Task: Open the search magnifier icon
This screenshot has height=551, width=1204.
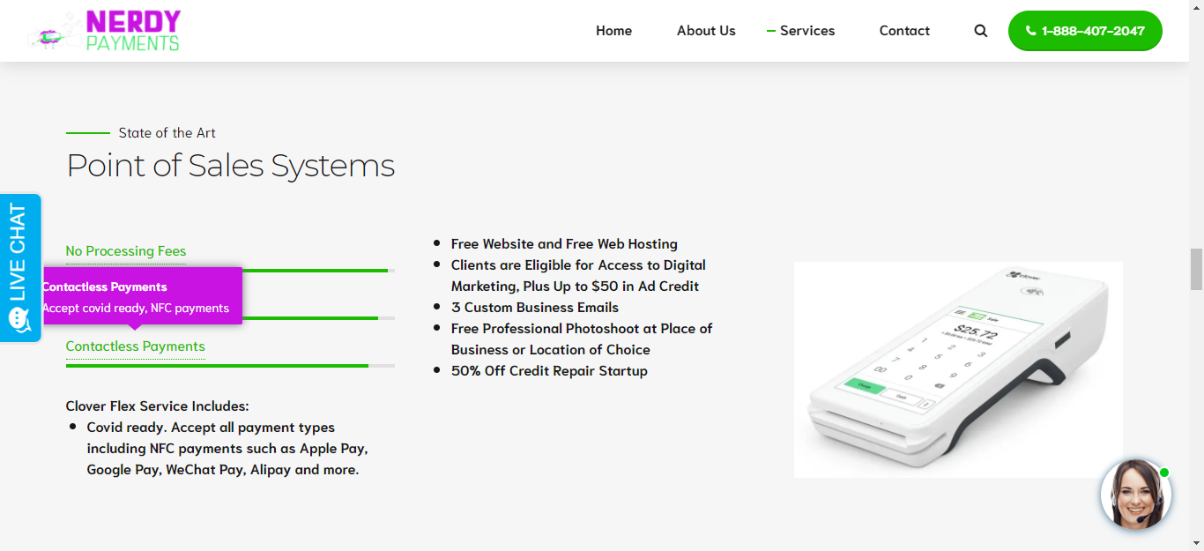Action: (980, 31)
